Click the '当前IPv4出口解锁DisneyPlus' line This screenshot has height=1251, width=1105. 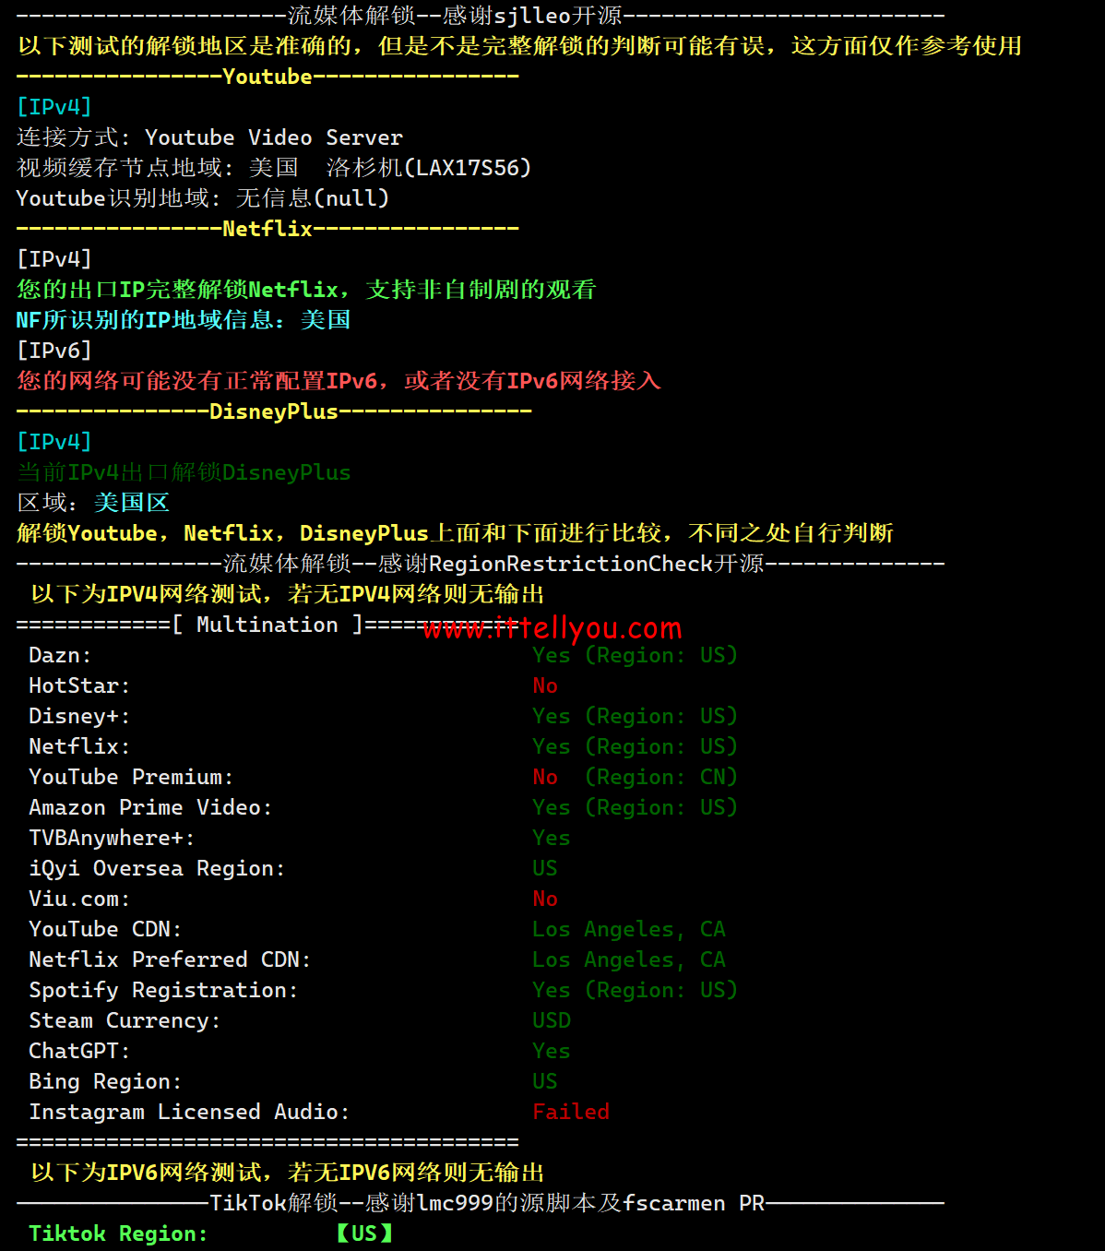(x=184, y=472)
